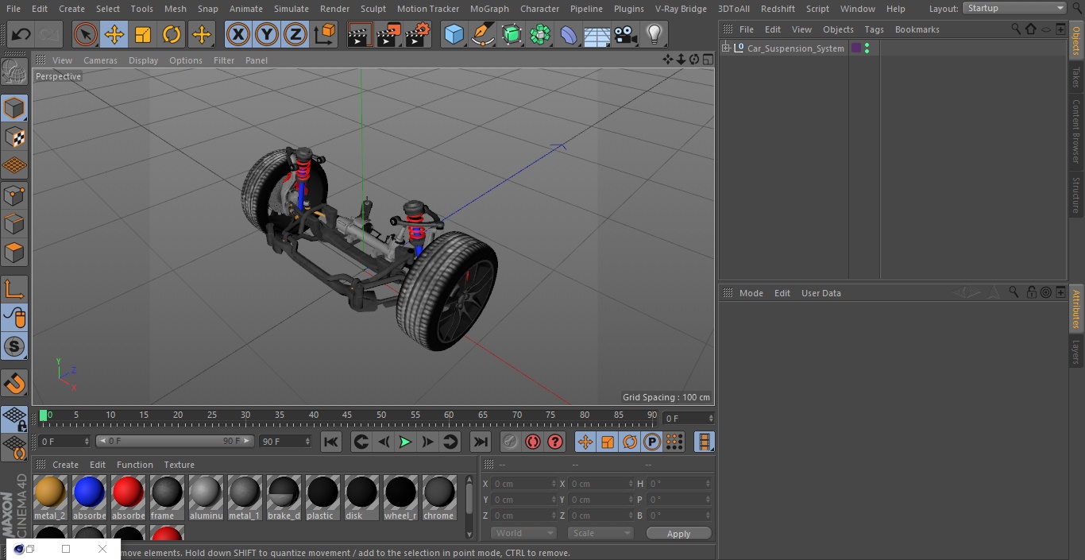Step the H rotation spinner

click(709, 484)
